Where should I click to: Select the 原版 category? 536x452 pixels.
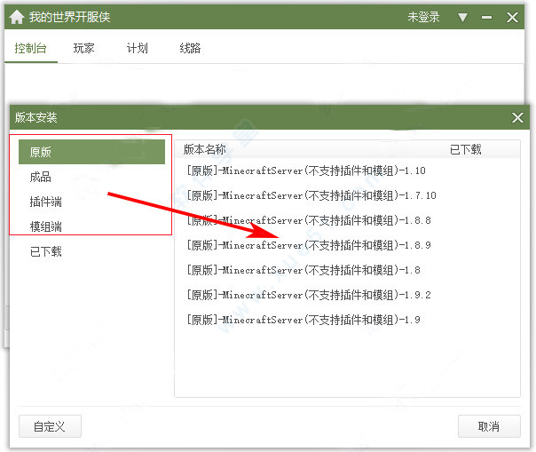coord(91,152)
